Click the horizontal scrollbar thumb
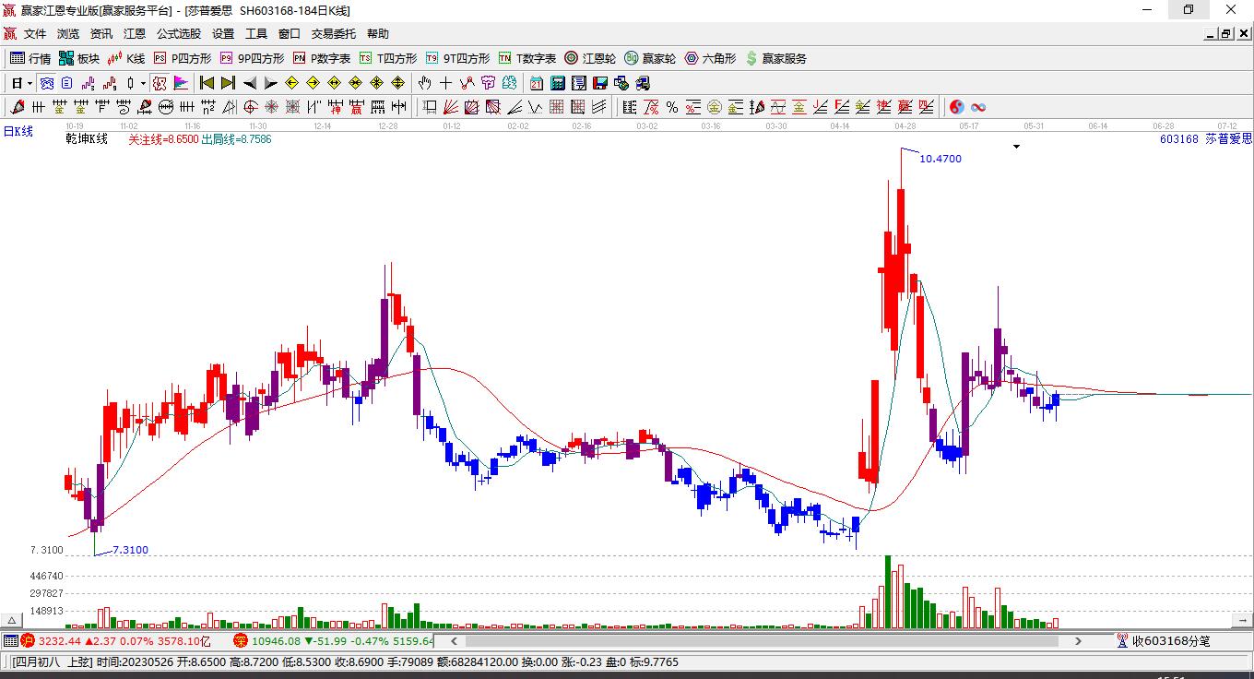The height and width of the screenshot is (679, 1254). 761,641
